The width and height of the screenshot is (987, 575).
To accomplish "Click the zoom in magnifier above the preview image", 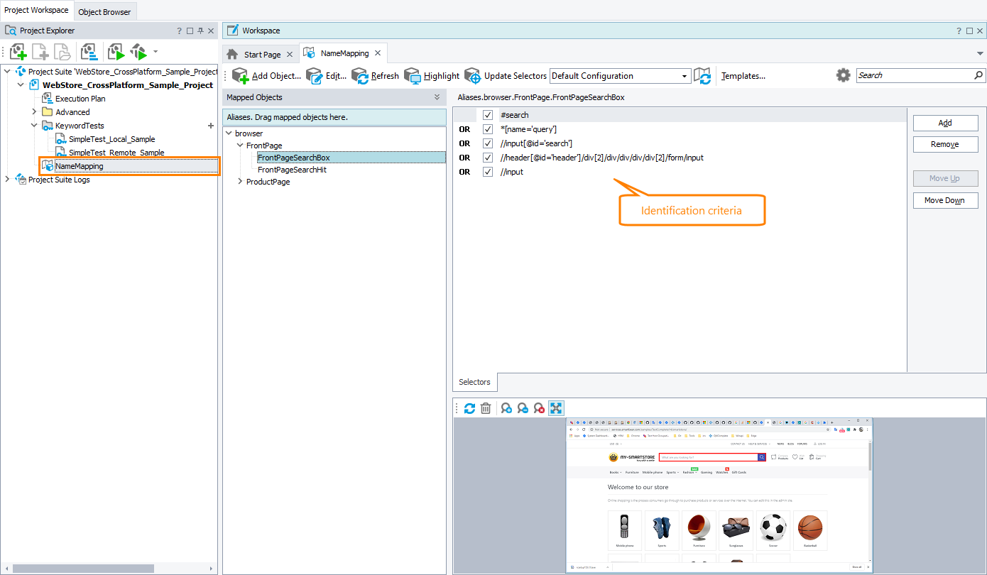I will pos(506,407).
